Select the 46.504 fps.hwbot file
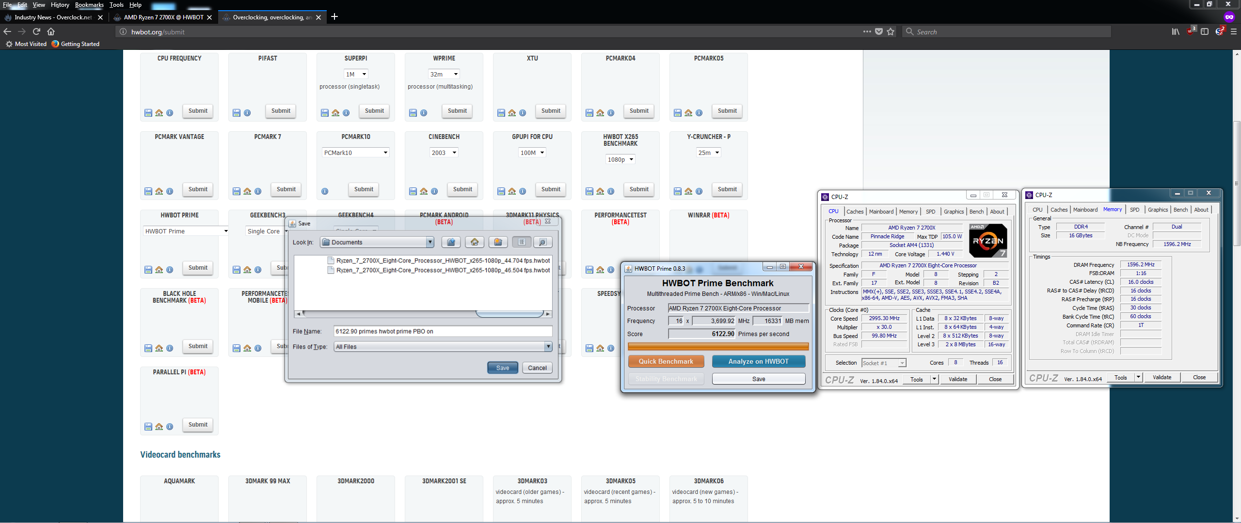Viewport: 1241px width, 523px height. (x=439, y=270)
